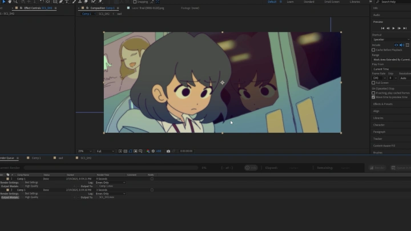Click the Play preview button
411x231 pixels.
pyautogui.click(x=393, y=29)
